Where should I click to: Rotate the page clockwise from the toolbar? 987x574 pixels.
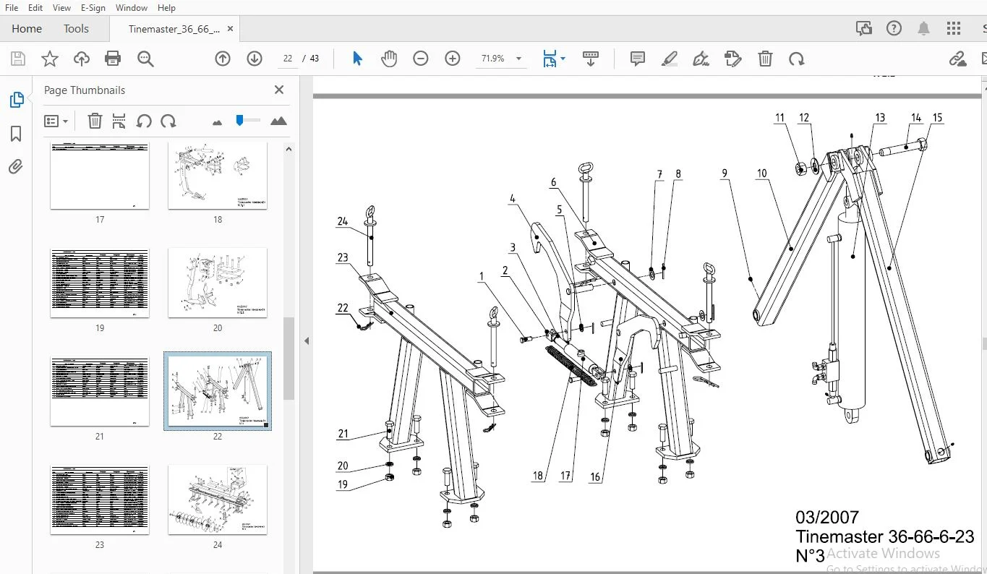coord(797,59)
